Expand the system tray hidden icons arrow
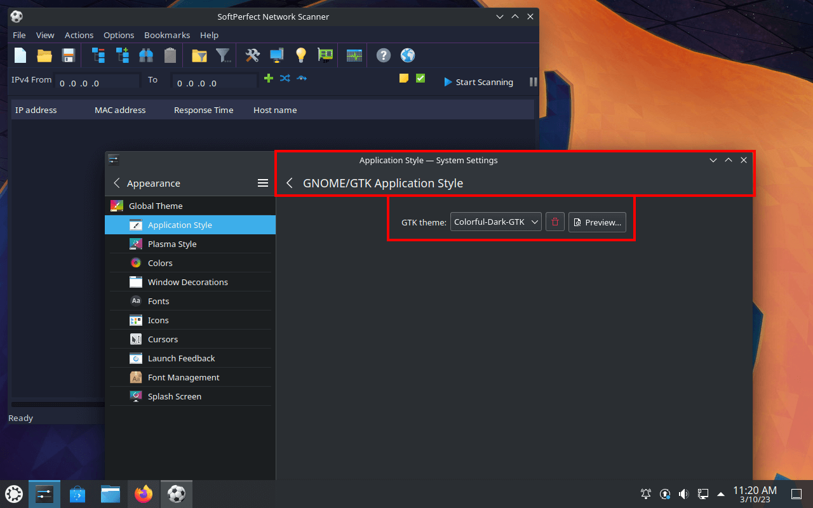Screen dimensions: 813x508 pos(721,494)
